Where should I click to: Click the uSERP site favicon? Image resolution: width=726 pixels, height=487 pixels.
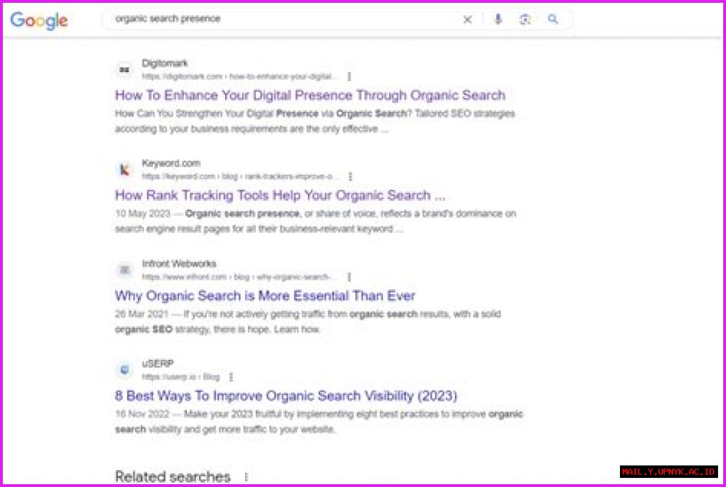click(124, 370)
